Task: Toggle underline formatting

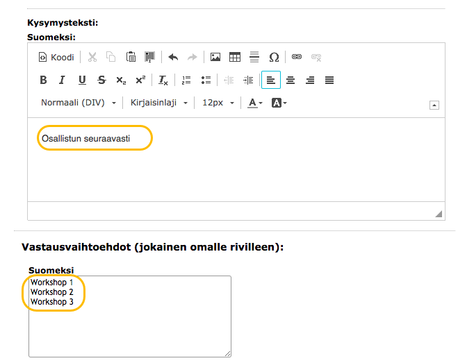Action: [x=82, y=80]
